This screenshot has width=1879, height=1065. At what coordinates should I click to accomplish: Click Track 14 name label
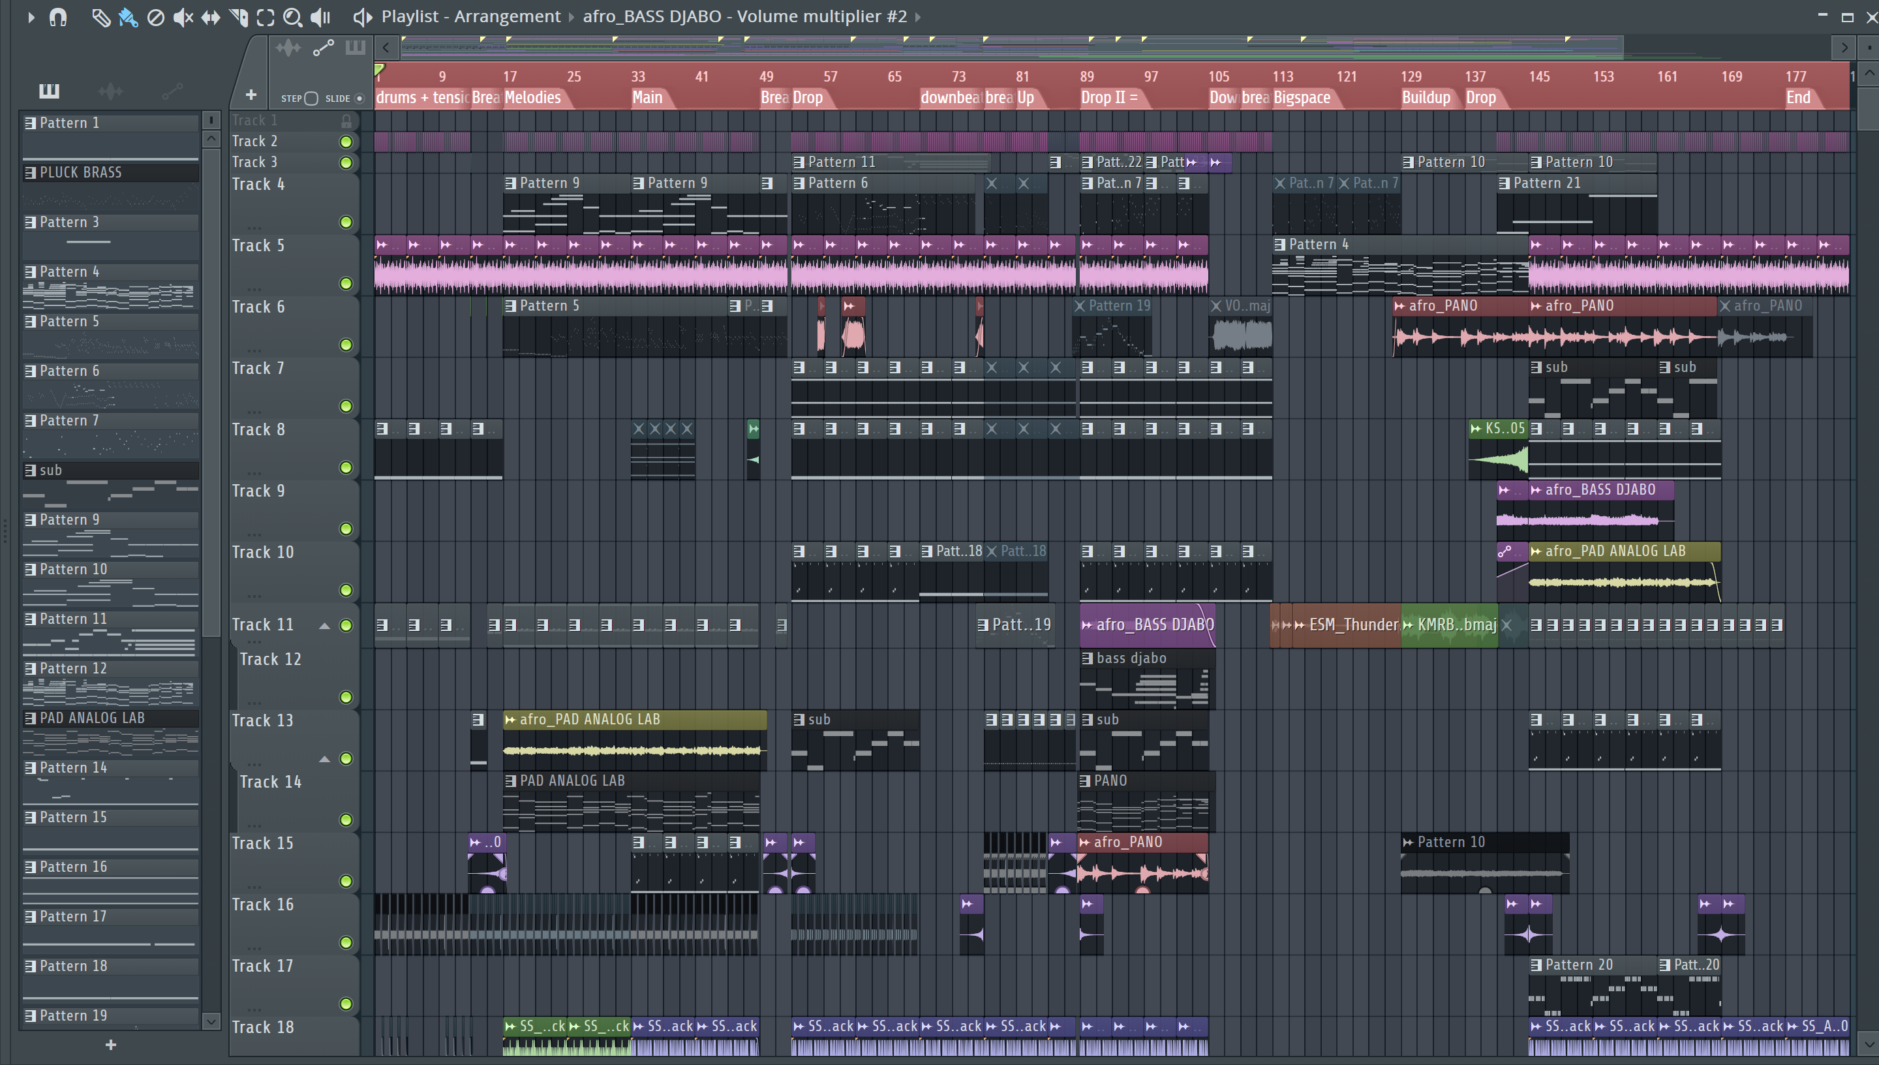270,782
